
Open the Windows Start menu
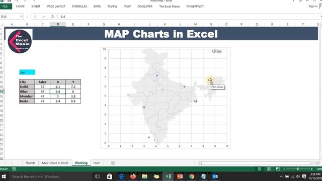click(x=4, y=176)
